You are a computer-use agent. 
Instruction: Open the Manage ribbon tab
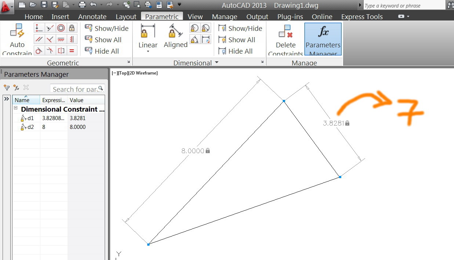coord(224,17)
